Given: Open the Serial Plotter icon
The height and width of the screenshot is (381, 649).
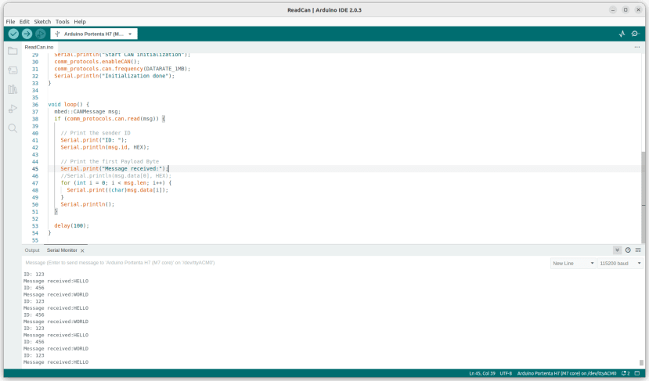Looking at the screenshot, I should pos(622,34).
